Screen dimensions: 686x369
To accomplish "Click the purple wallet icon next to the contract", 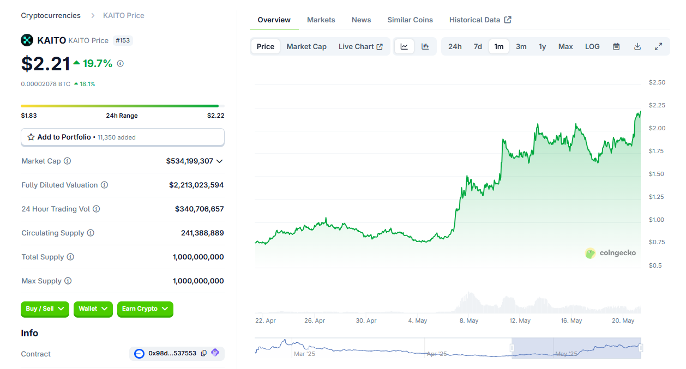I will [x=215, y=353].
